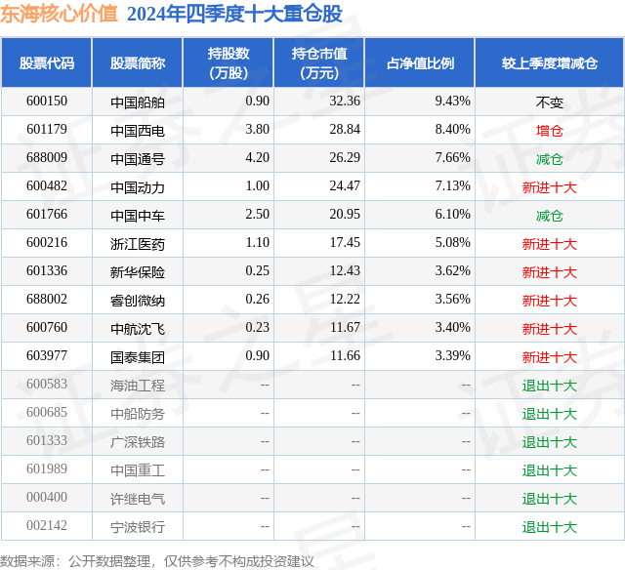Select stock name 中国中车
Viewport: 625px width, 570px height.
[x=138, y=216]
